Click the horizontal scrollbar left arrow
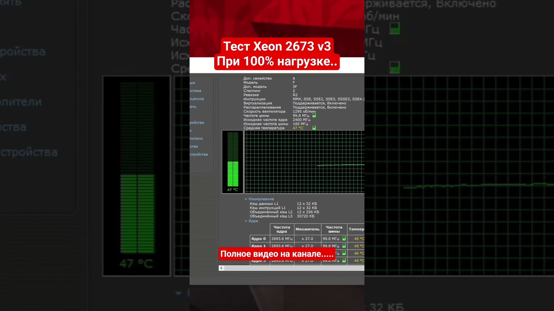This screenshot has width=554, height=311. coord(221,268)
